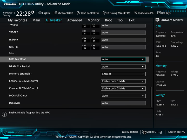
Task: Click the 08/02/2015 date text
Action: coord(9,13)
